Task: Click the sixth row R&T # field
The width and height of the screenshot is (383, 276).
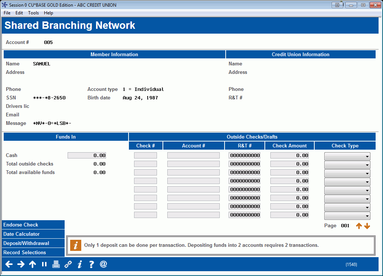Action: pos(244,198)
